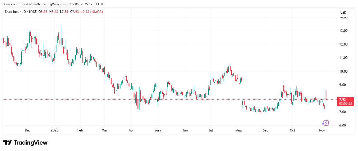Click the TradingView logo at bottom left

[25, 143]
